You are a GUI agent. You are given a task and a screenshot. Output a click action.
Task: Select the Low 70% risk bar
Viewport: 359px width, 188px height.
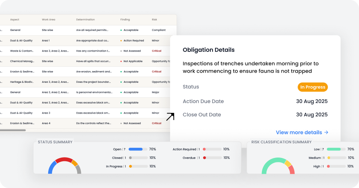pos(336,149)
